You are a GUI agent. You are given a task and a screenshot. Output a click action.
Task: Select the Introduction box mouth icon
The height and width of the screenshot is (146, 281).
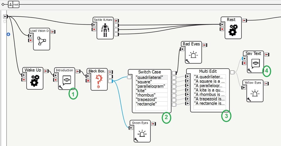tap(66, 80)
